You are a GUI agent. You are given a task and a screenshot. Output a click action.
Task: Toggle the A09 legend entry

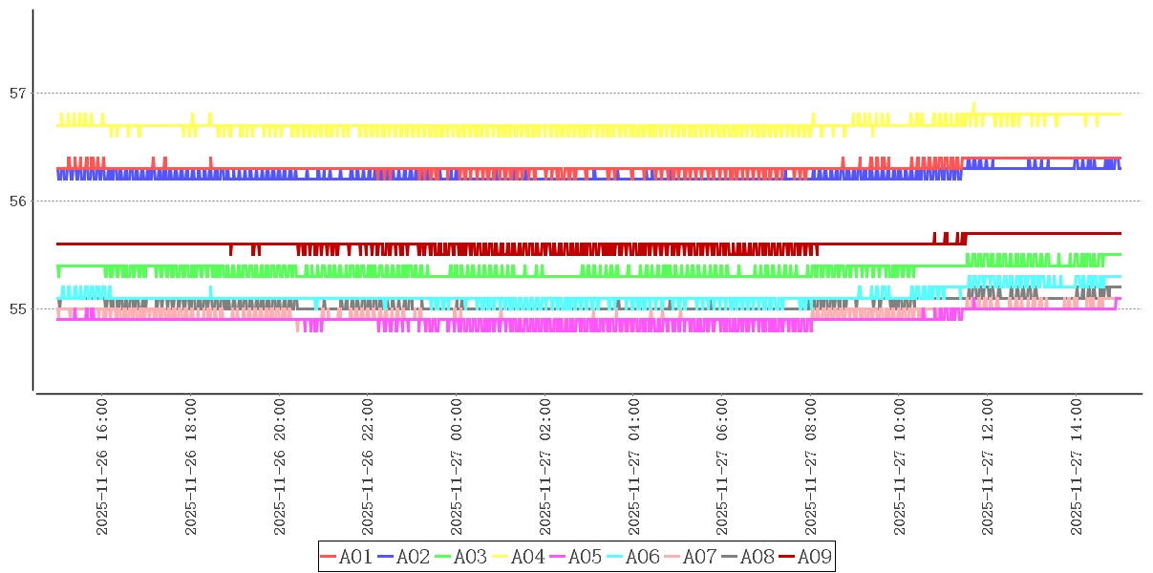[x=805, y=557]
